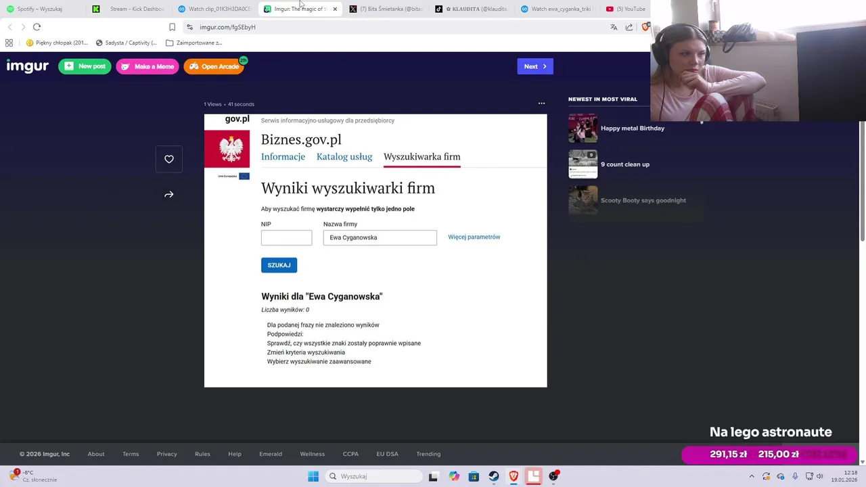
Task: Click Privacy in footer
Action: [166, 454]
